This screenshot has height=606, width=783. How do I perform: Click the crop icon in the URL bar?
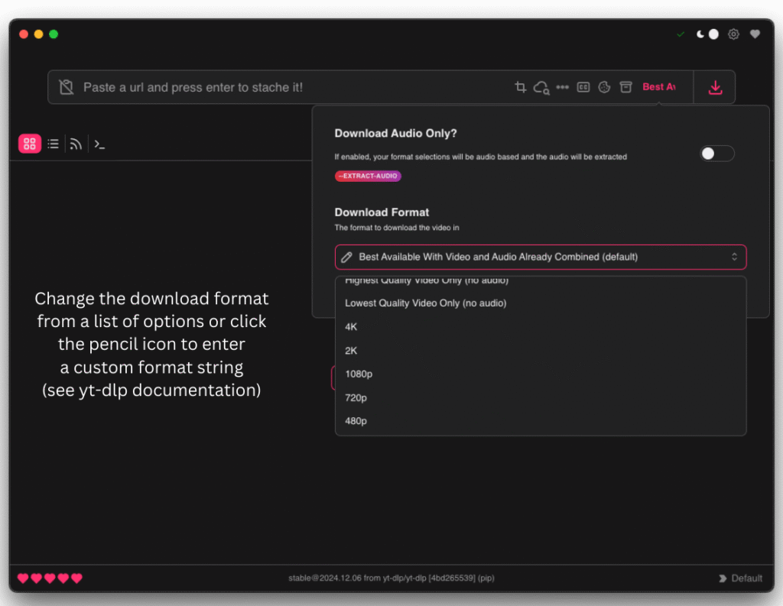[521, 87]
